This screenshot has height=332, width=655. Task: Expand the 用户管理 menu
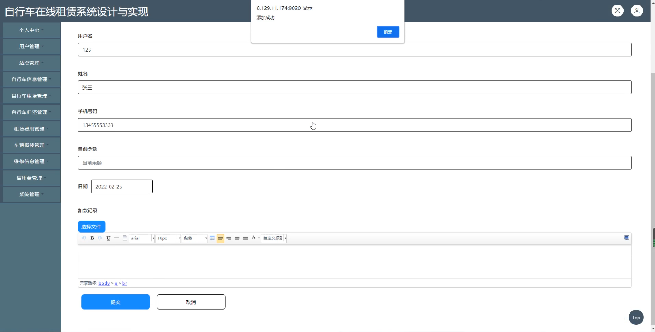(x=31, y=47)
